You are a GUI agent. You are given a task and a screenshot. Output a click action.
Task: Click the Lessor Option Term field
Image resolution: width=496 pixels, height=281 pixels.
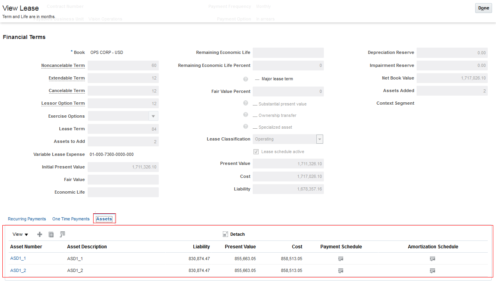[x=123, y=103]
